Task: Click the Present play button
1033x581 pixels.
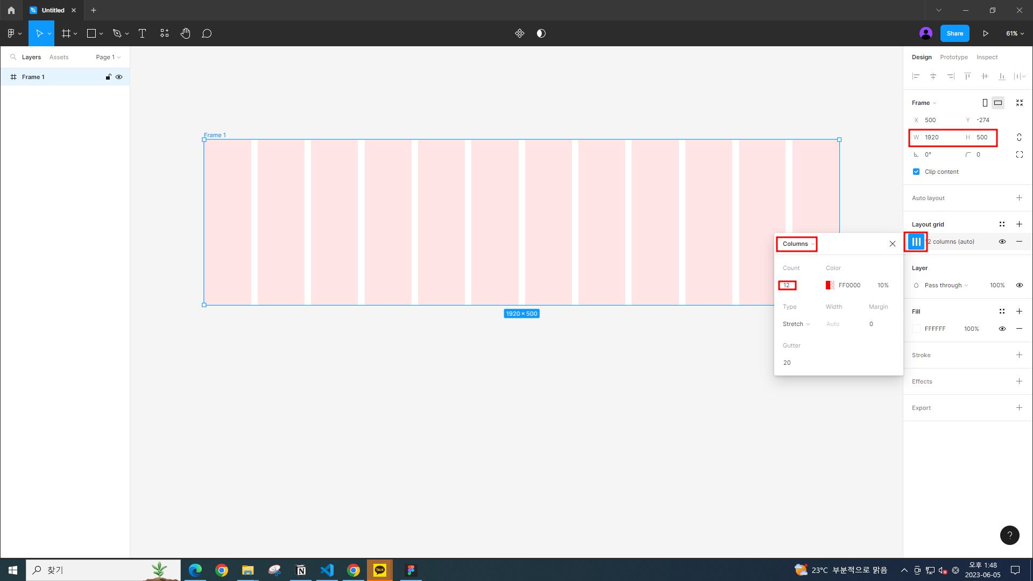Action: pyautogui.click(x=985, y=33)
